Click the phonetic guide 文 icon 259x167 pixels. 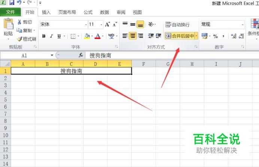pyautogui.click(x=111, y=36)
